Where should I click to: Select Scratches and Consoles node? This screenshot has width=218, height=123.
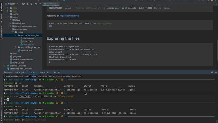point(20,69)
